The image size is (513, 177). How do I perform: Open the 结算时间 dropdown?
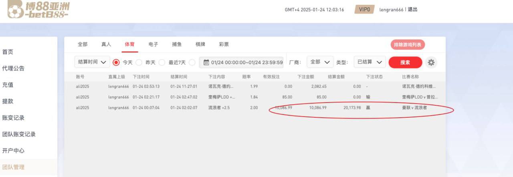click(x=92, y=62)
